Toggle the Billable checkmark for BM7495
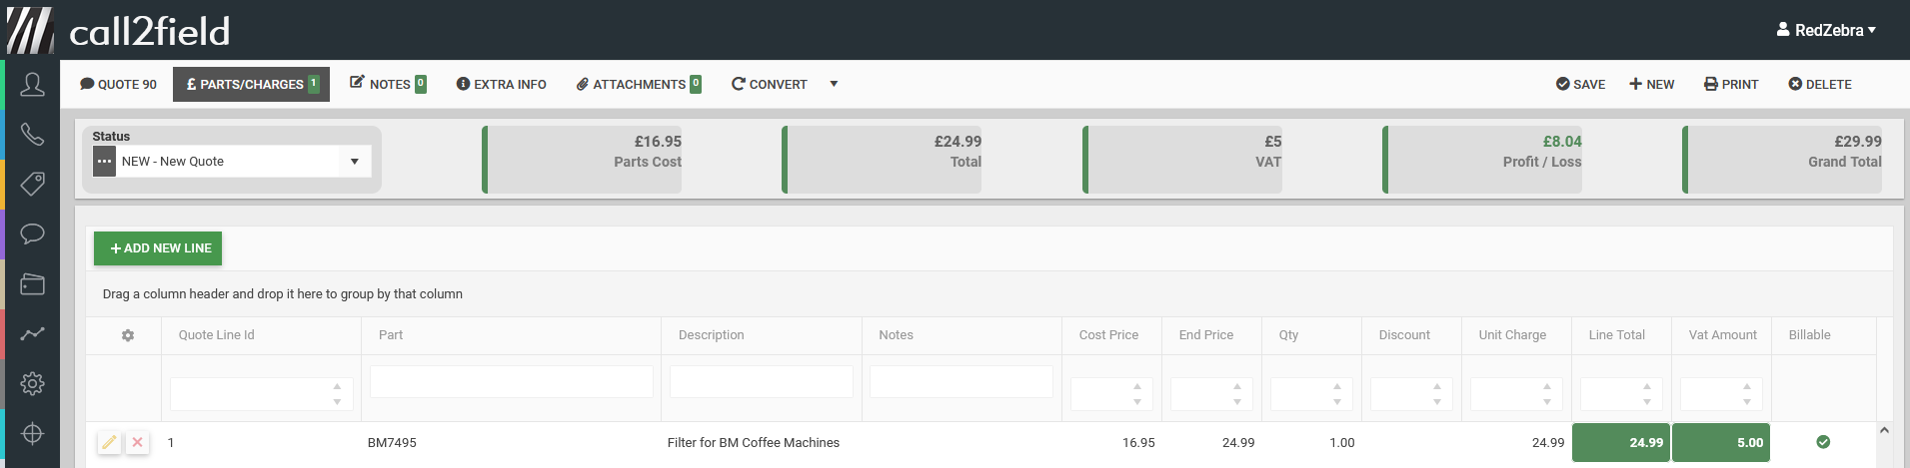Viewport: 1910px width, 468px height. pos(1823,442)
